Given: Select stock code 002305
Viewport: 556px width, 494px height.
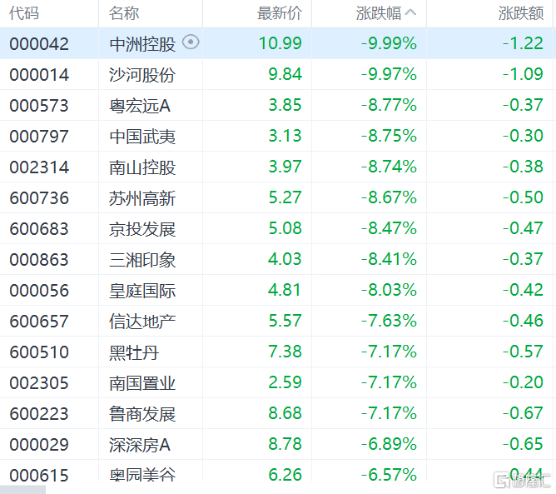Looking at the screenshot, I should (x=39, y=383).
